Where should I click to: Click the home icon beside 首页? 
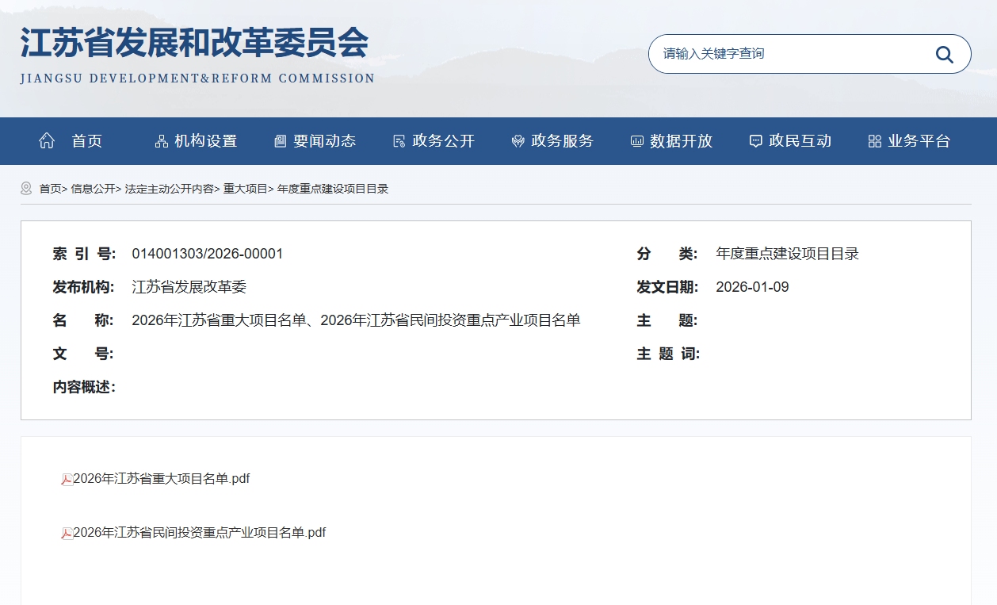tap(47, 141)
